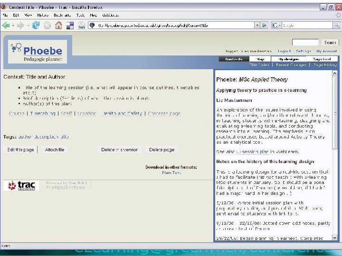
Task: Follow the Location link
Action: [x=87, y=113]
